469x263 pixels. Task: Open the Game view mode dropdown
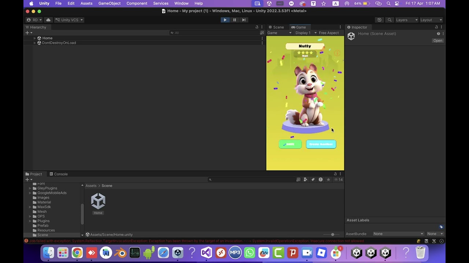click(x=279, y=33)
